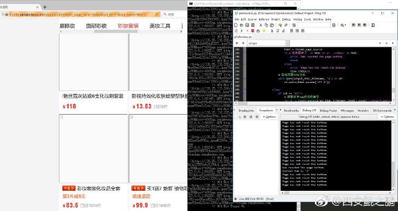Open the Source menu in Wing IDE
398x211 pixels.
pyautogui.click(x=252, y=19)
